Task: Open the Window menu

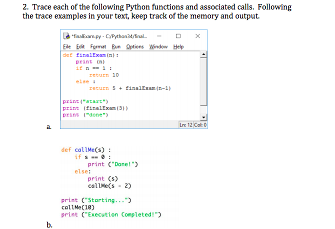Action: (158, 46)
